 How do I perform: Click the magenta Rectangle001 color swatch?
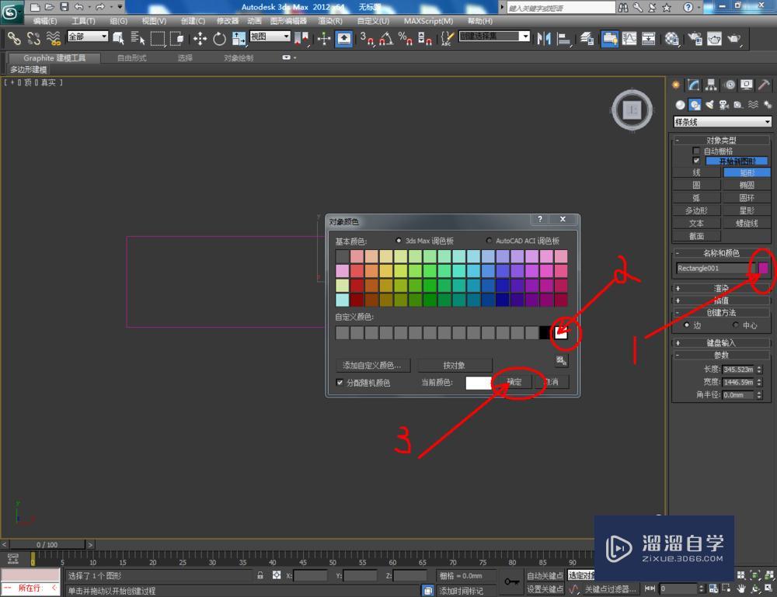pos(763,268)
